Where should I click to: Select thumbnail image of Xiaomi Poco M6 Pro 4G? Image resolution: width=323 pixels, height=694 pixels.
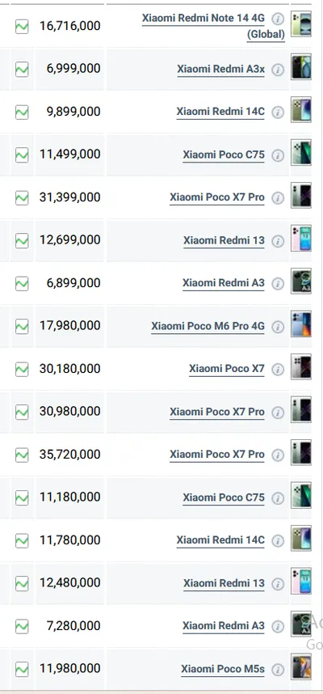point(301,324)
